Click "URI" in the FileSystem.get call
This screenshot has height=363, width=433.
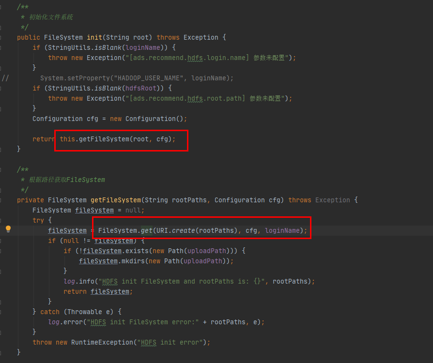(x=162, y=230)
